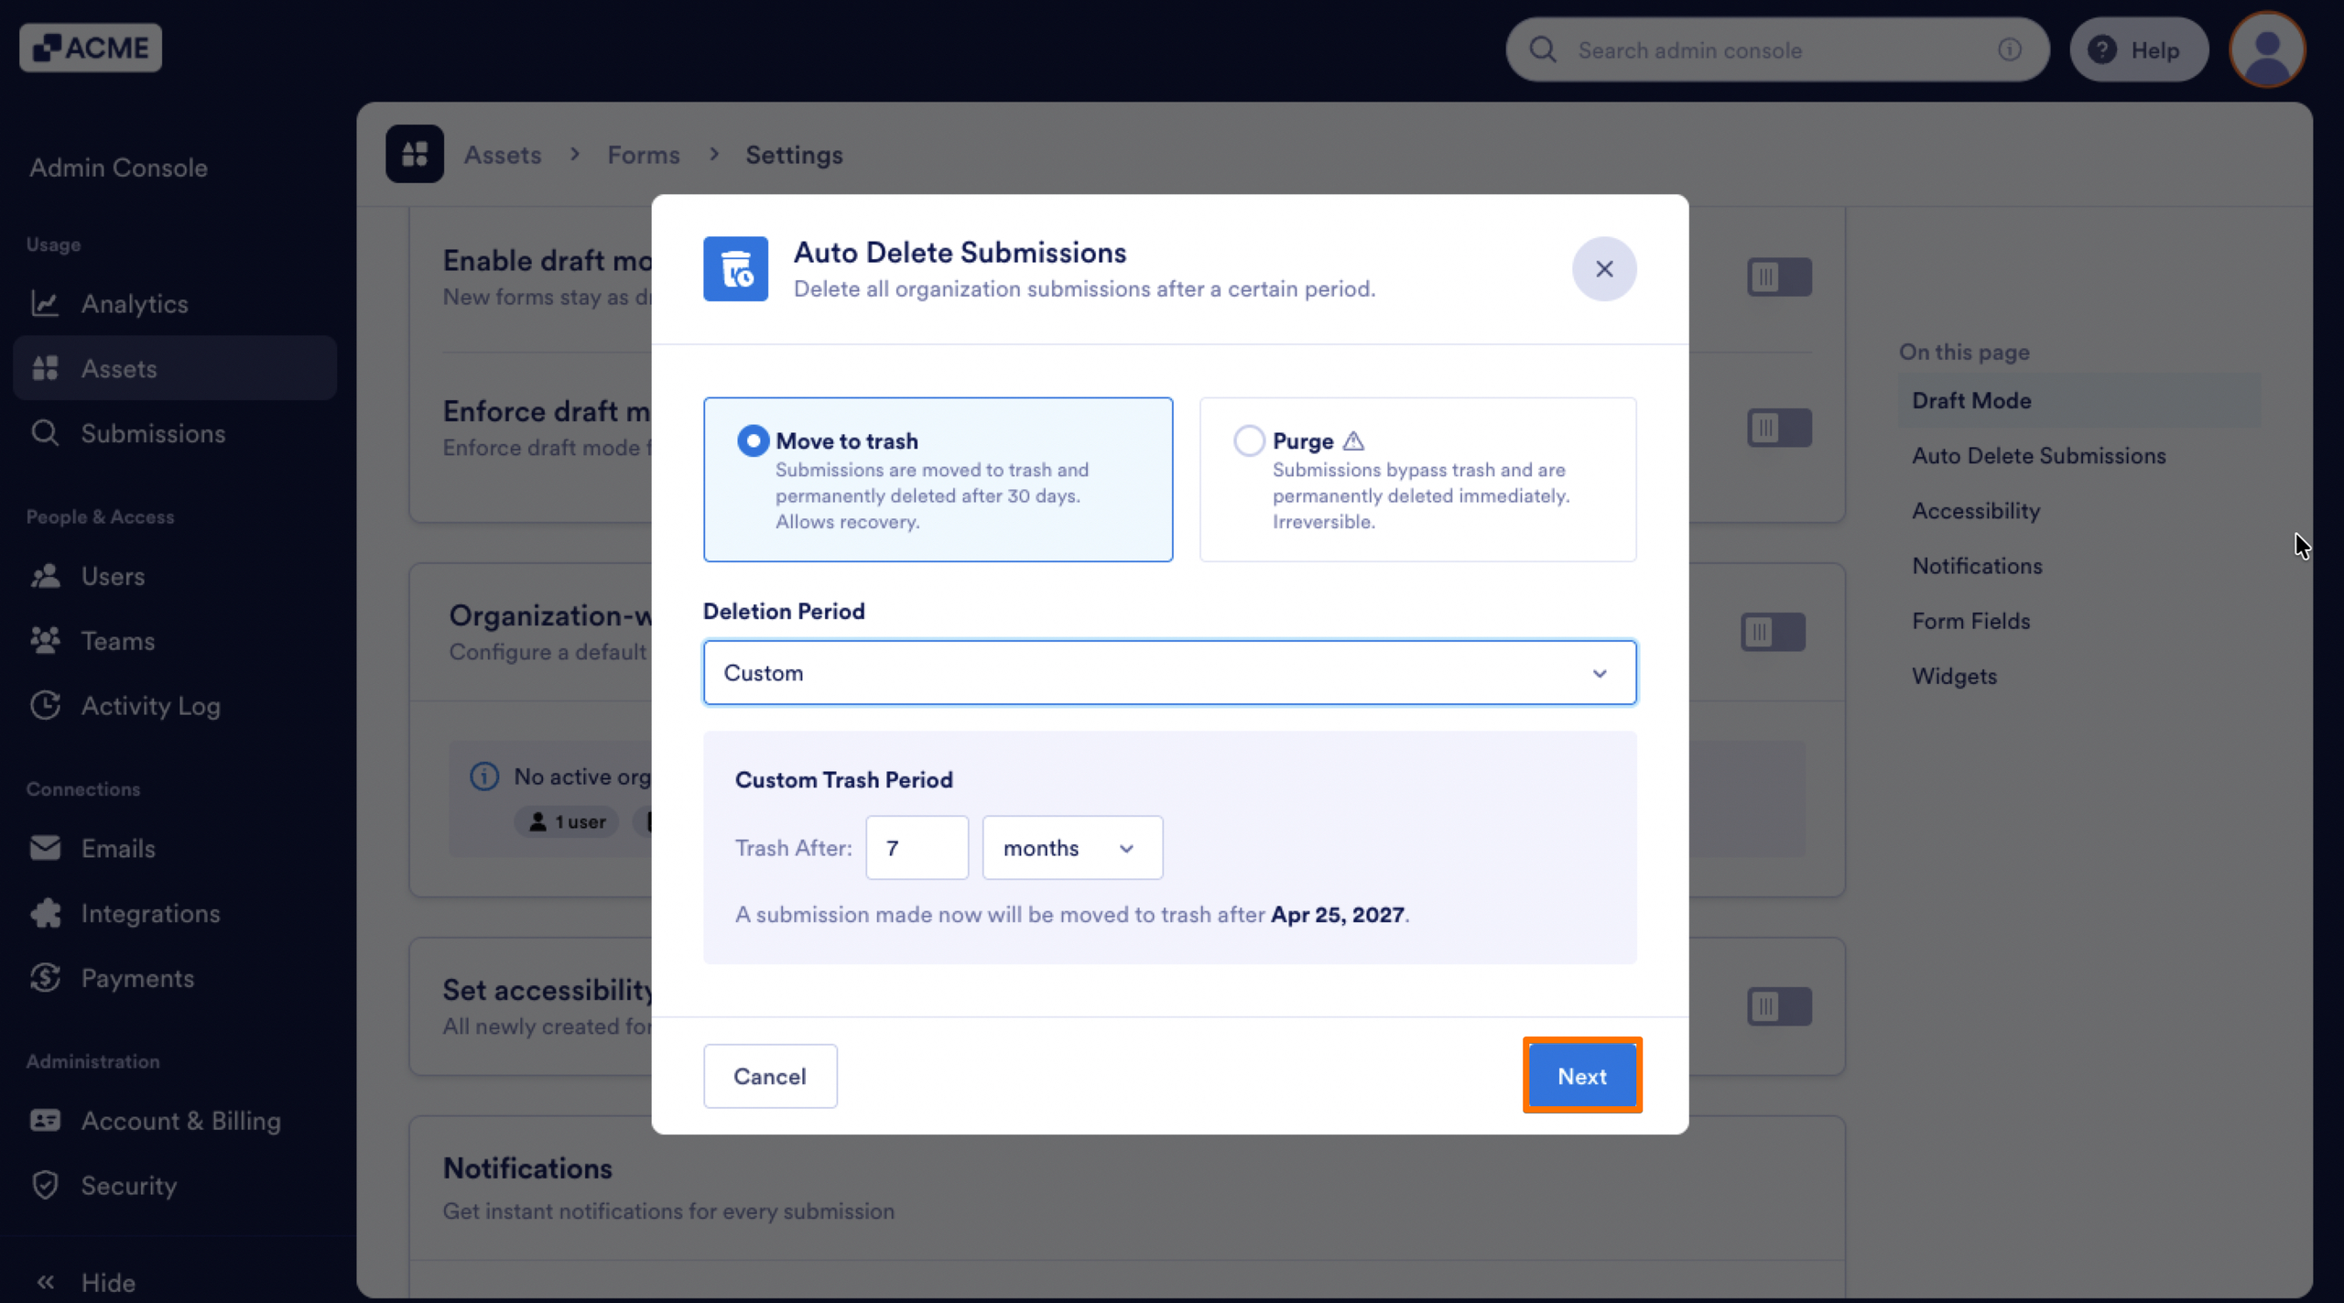2344x1303 pixels.
Task: Click the breadcrumb apps grid icon
Action: 415,154
